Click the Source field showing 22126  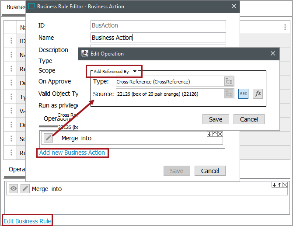coord(169,94)
